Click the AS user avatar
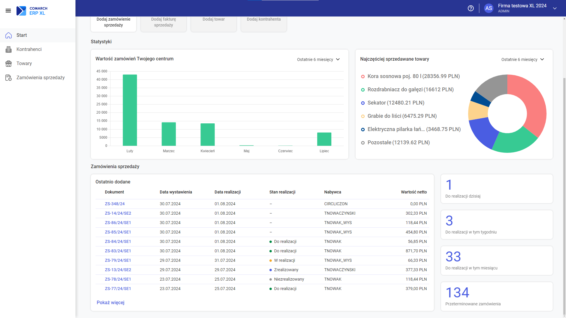This screenshot has width=566, height=318. [489, 8]
